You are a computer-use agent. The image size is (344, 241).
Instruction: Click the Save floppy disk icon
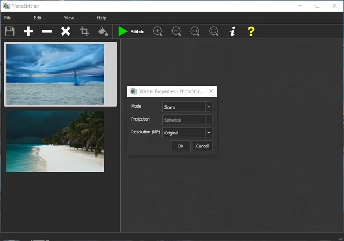(x=10, y=31)
